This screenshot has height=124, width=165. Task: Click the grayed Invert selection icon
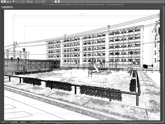point(40,2)
